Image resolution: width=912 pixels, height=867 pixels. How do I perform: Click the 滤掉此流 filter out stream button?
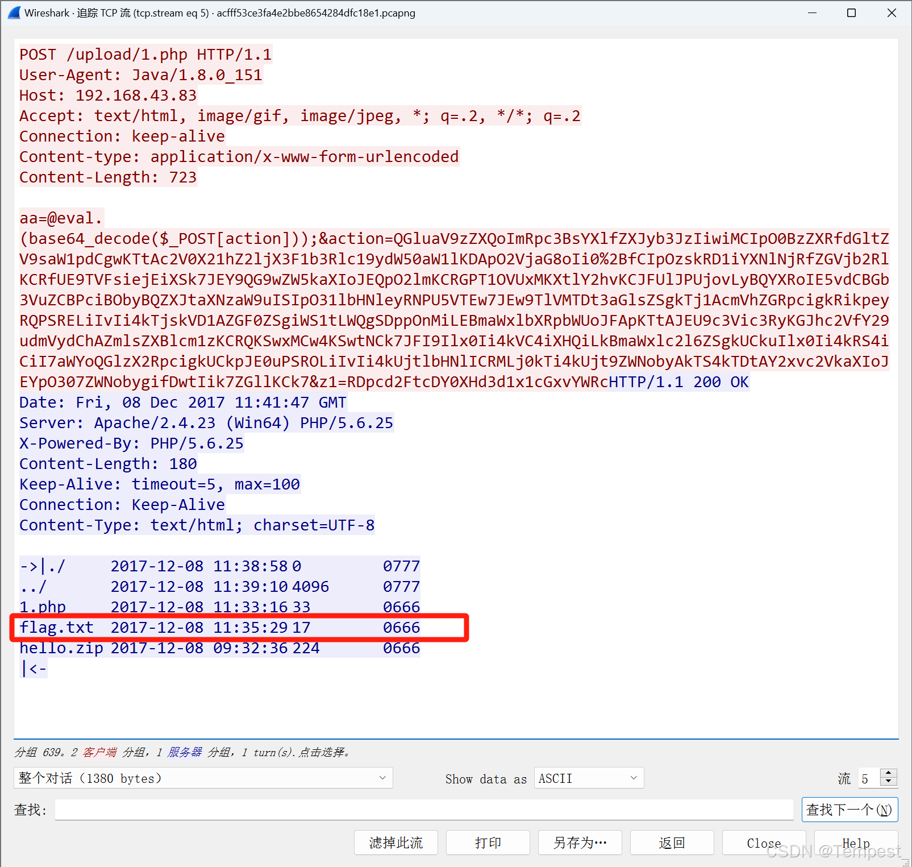coord(395,843)
